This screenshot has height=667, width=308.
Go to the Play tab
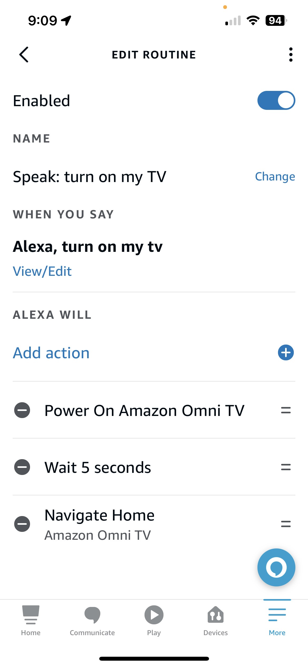click(154, 620)
